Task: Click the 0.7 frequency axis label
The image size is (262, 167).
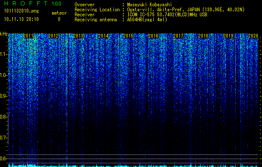Action: coord(3,138)
